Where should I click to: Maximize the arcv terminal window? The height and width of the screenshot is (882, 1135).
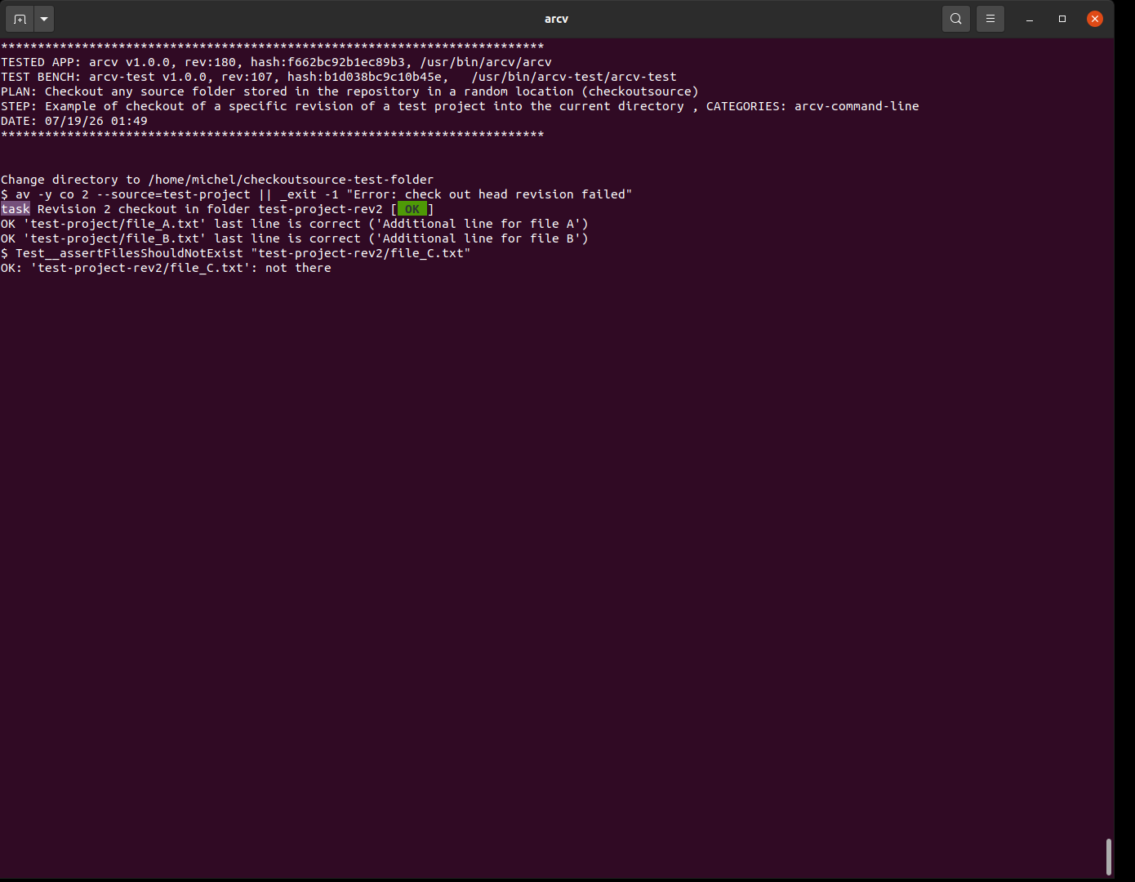click(1062, 19)
